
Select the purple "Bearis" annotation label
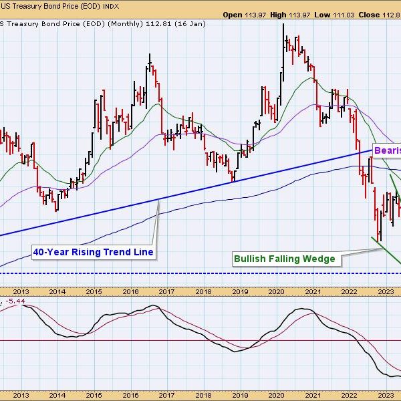386,150
